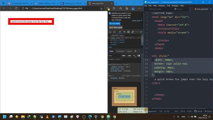Screen dimensions: 213x120
Task: Open DevTools settings gear
Action: pos(128,32)
